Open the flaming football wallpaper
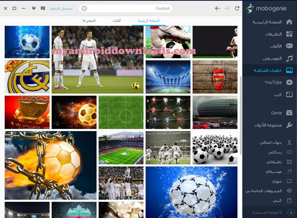 tap(74, 112)
